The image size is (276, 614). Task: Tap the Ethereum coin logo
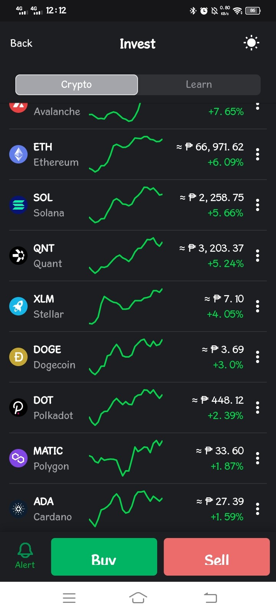[x=18, y=154]
